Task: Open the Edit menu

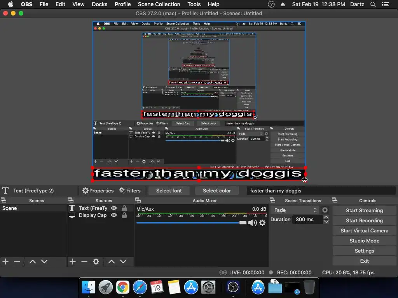Action: [60, 4]
